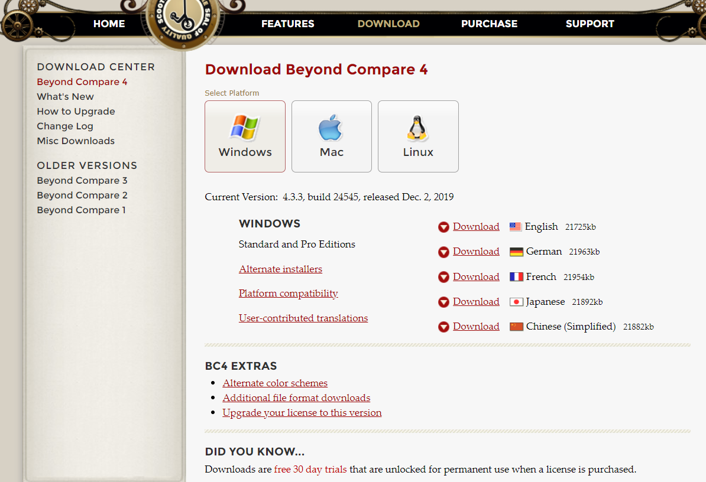Open the SUPPORT navigation item
706x482 pixels.
(590, 24)
